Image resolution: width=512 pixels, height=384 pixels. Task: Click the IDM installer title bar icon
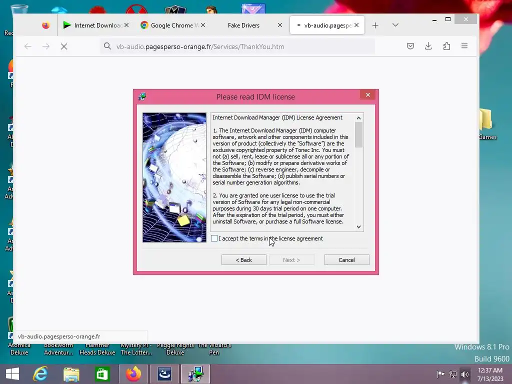[142, 96]
